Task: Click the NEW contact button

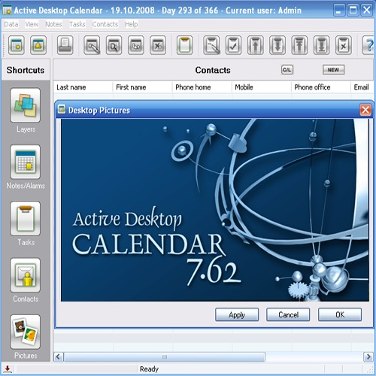Action: click(333, 70)
